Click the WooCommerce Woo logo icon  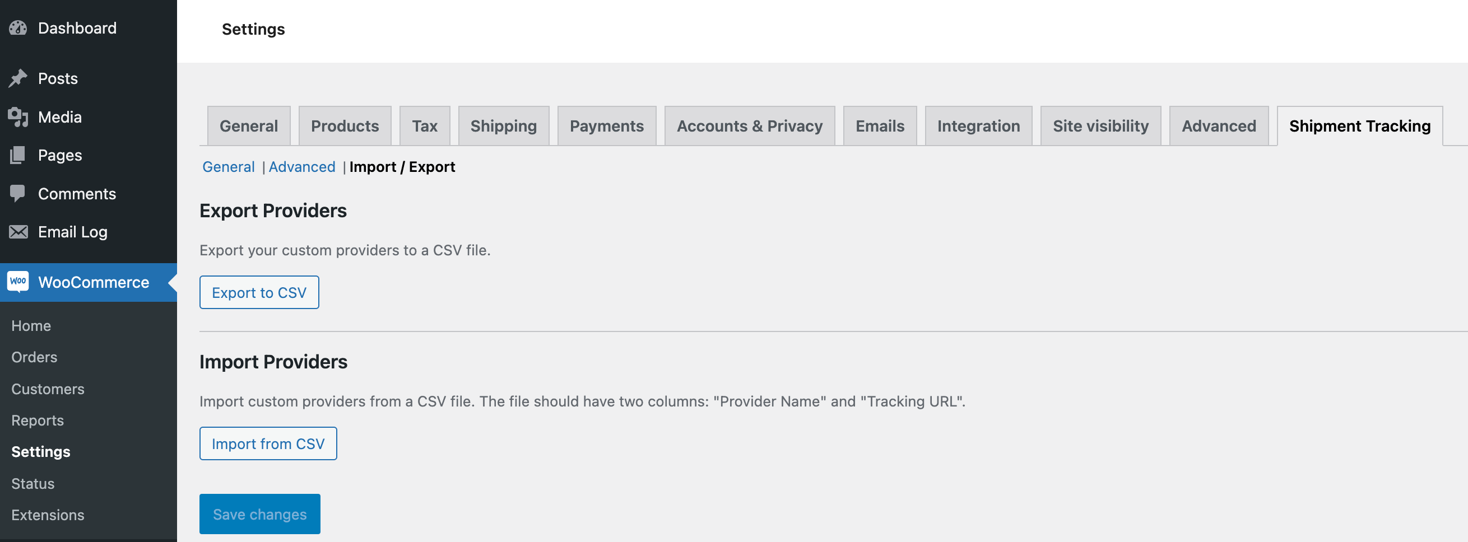pyautogui.click(x=18, y=282)
